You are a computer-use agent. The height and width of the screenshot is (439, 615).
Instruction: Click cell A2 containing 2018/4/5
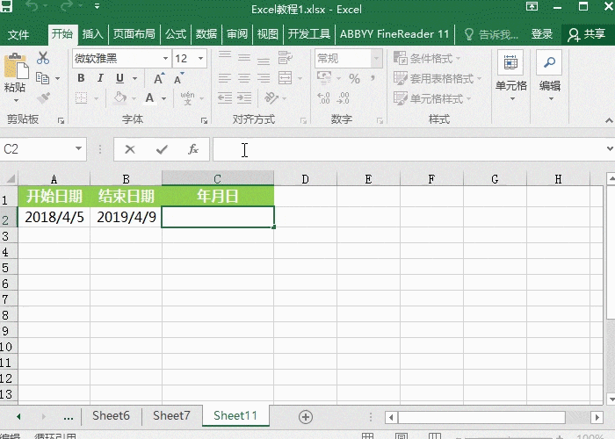54,217
